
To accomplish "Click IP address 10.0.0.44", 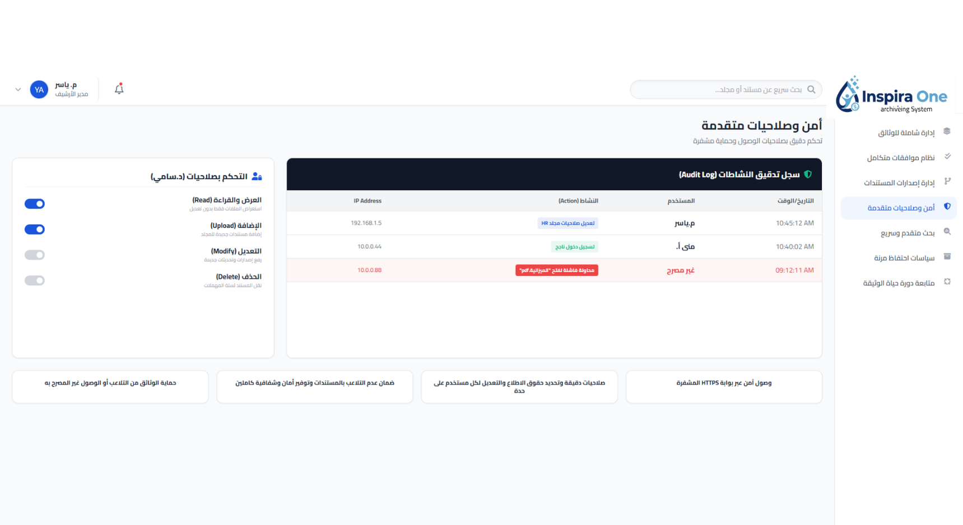I will pos(370,247).
